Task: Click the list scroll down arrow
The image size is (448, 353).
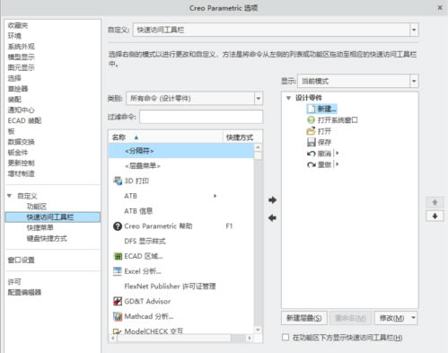Action: (258, 330)
